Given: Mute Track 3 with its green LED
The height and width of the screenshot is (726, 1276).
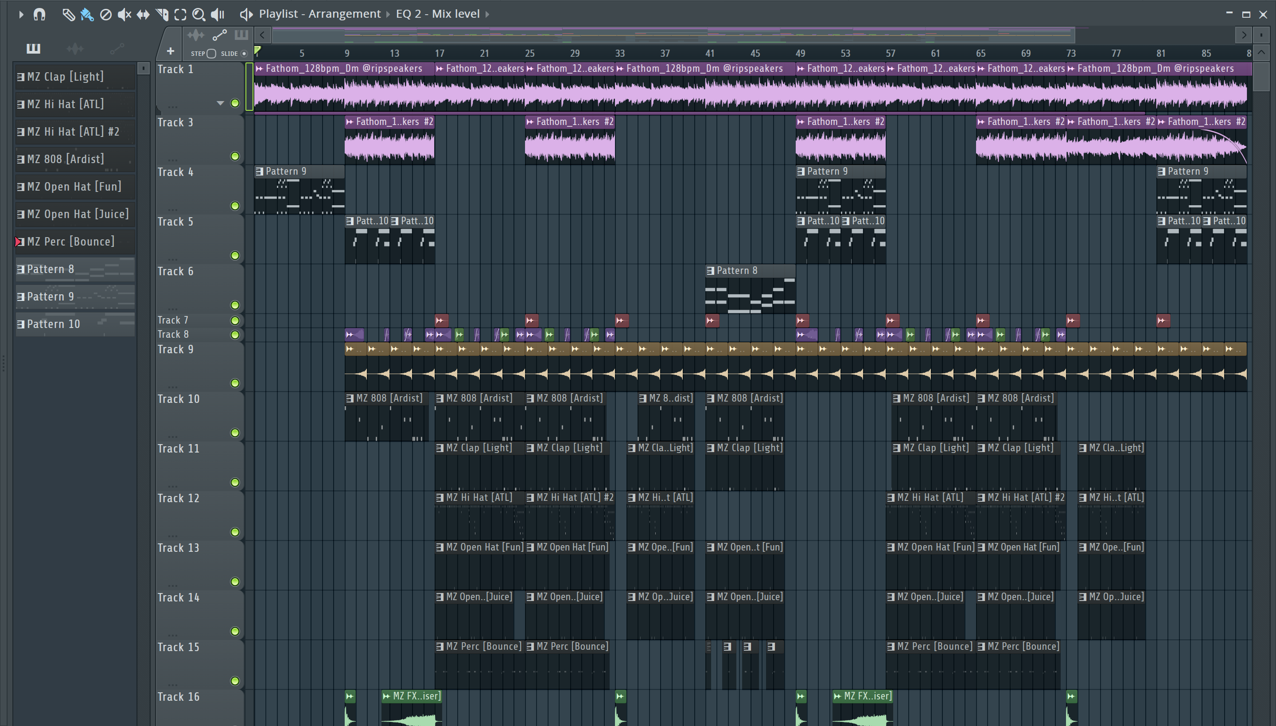Looking at the screenshot, I should tap(235, 156).
